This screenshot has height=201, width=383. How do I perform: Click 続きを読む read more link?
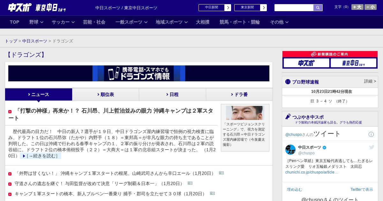click(x=41, y=156)
